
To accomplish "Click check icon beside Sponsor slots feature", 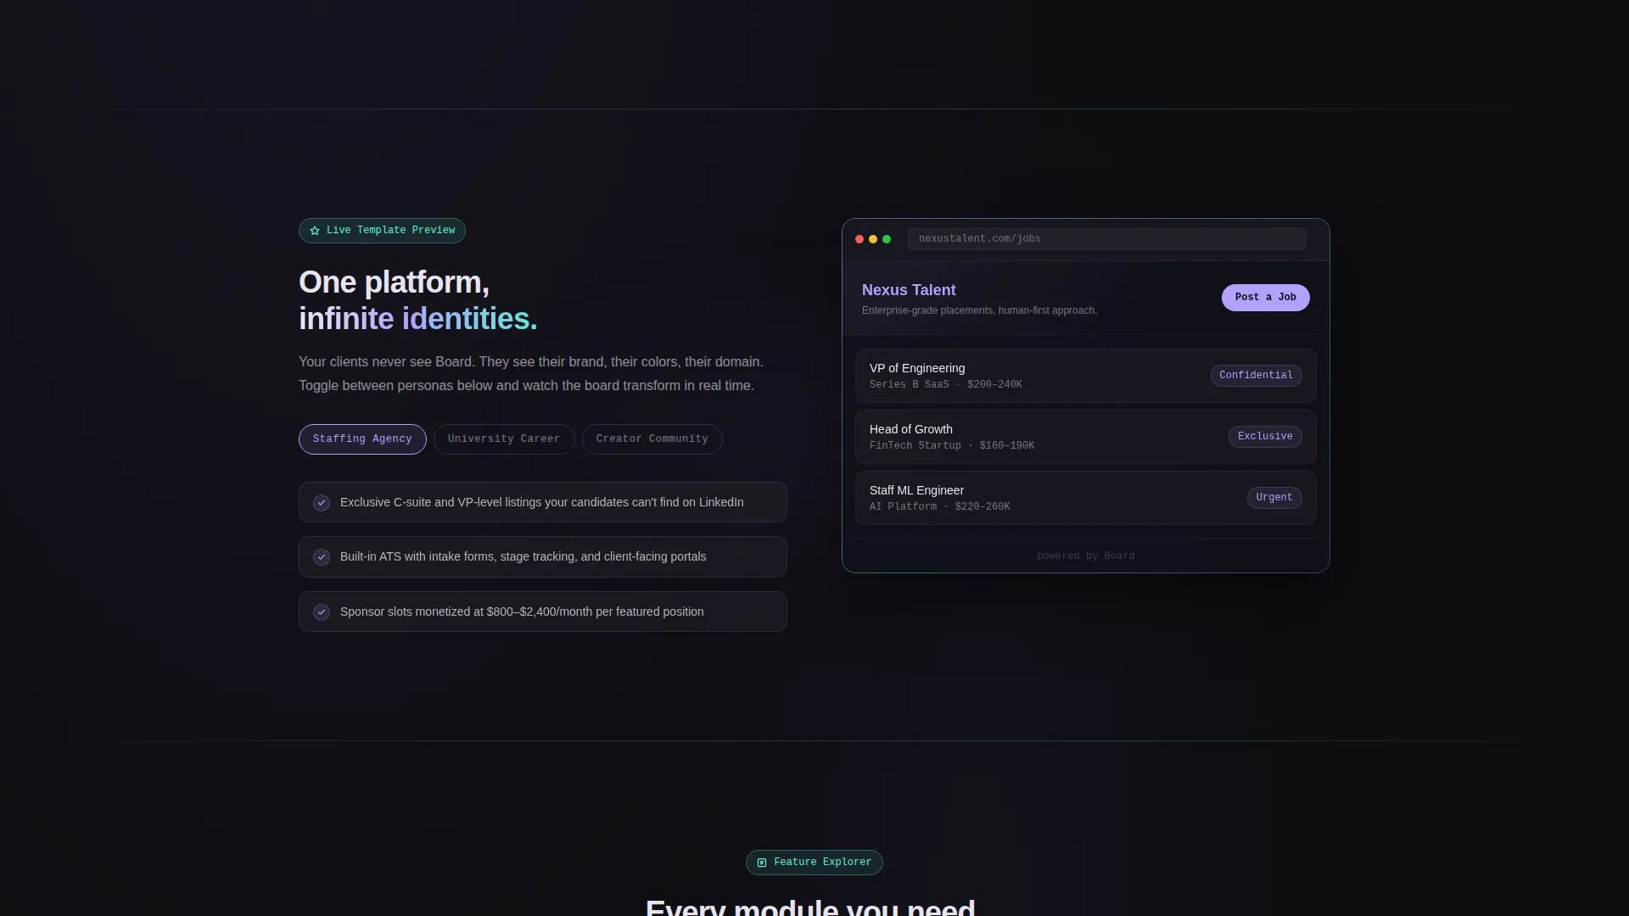I will pyautogui.click(x=322, y=612).
